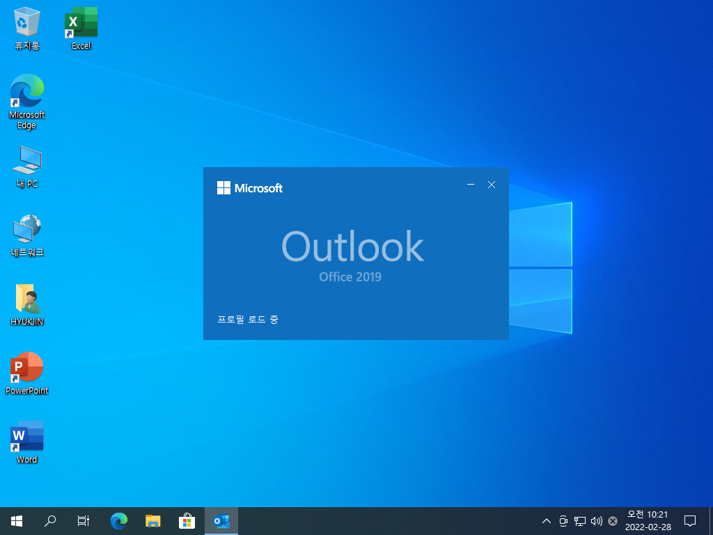This screenshot has width=713, height=535.
Task: Click the Show desktop strip at taskbar end
Action: click(711, 521)
